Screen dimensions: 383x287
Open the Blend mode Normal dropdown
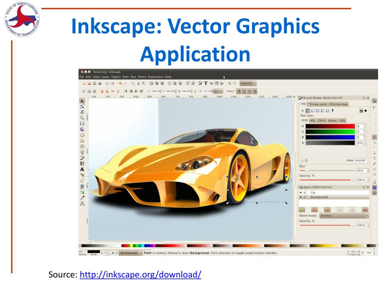pyautogui.click(x=344, y=216)
